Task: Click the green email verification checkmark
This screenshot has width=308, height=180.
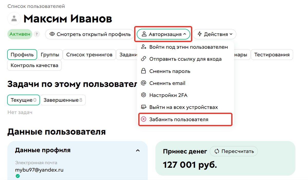Action: (17, 176)
